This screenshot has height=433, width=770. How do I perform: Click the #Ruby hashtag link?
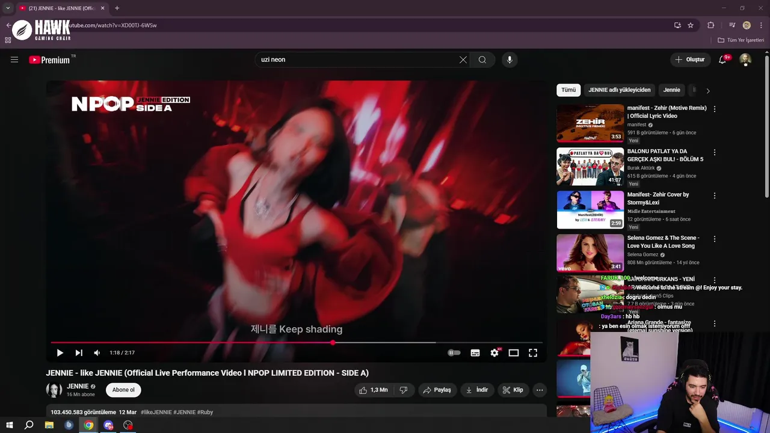[205, 412]
